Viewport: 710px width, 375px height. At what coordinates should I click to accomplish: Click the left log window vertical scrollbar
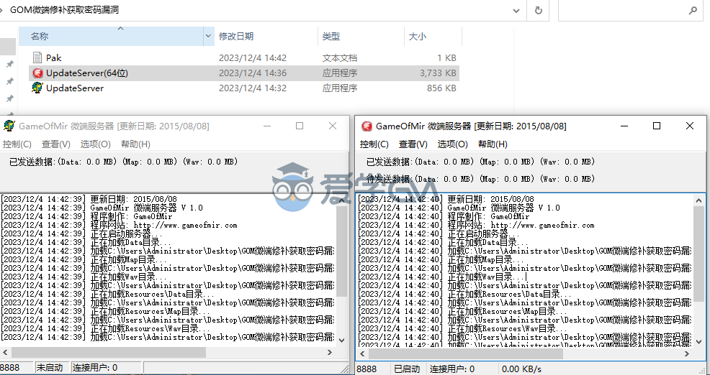click(x=342, y=270)
